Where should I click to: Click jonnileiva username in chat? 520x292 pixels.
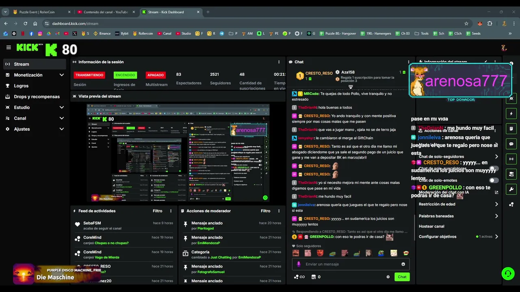(x=306, y=205)
